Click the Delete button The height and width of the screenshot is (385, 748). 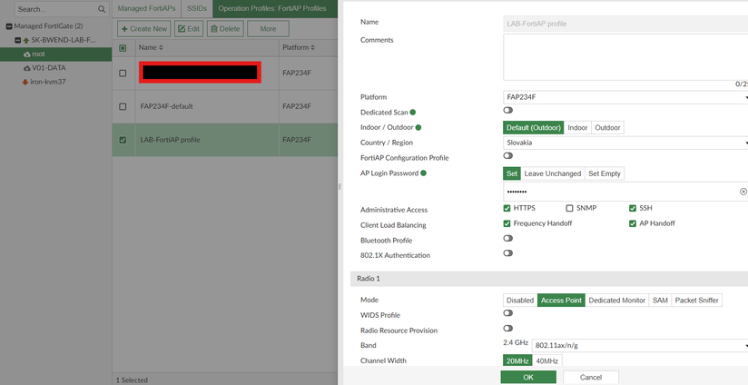point(225,29)
